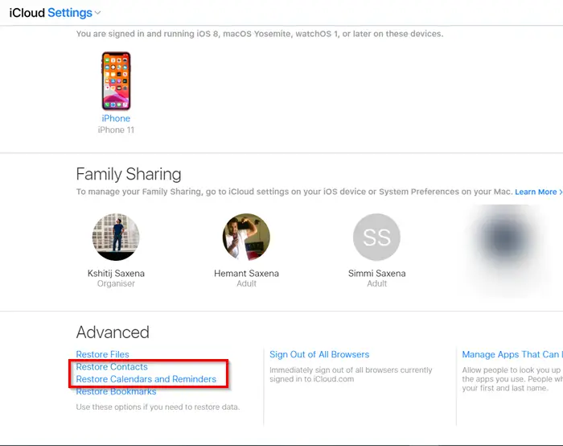Viewport: 563px width, 446px height.
Task: Click Hemant Saxena's profile photo
Action: point(246,237)
